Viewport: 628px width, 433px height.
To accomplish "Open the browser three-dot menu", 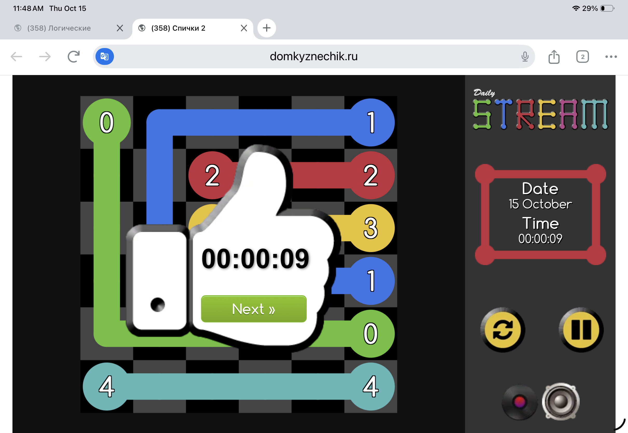I will click(611, 57).
